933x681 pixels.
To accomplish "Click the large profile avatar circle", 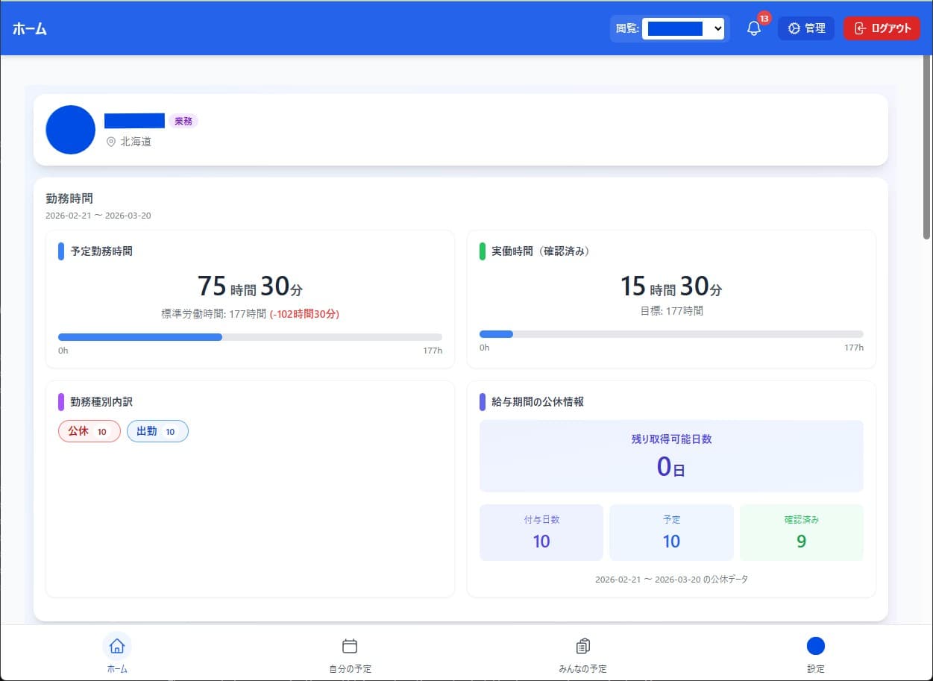I will (x=71, y=130).
